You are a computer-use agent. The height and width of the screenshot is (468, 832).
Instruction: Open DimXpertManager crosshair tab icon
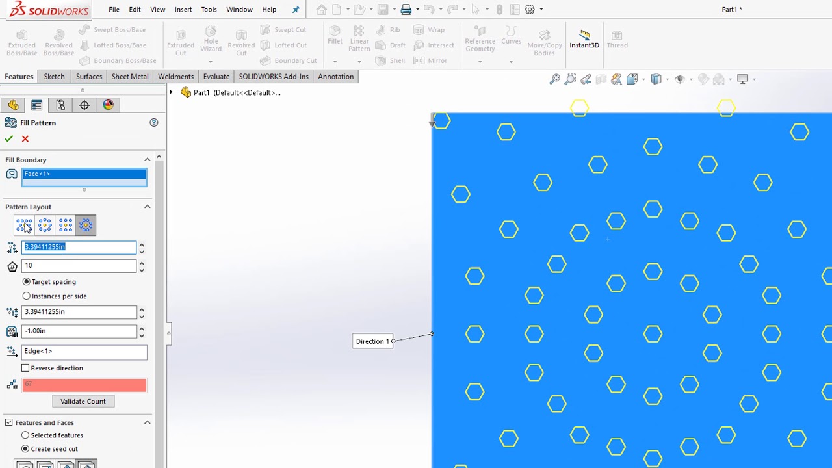click(84, 105)
